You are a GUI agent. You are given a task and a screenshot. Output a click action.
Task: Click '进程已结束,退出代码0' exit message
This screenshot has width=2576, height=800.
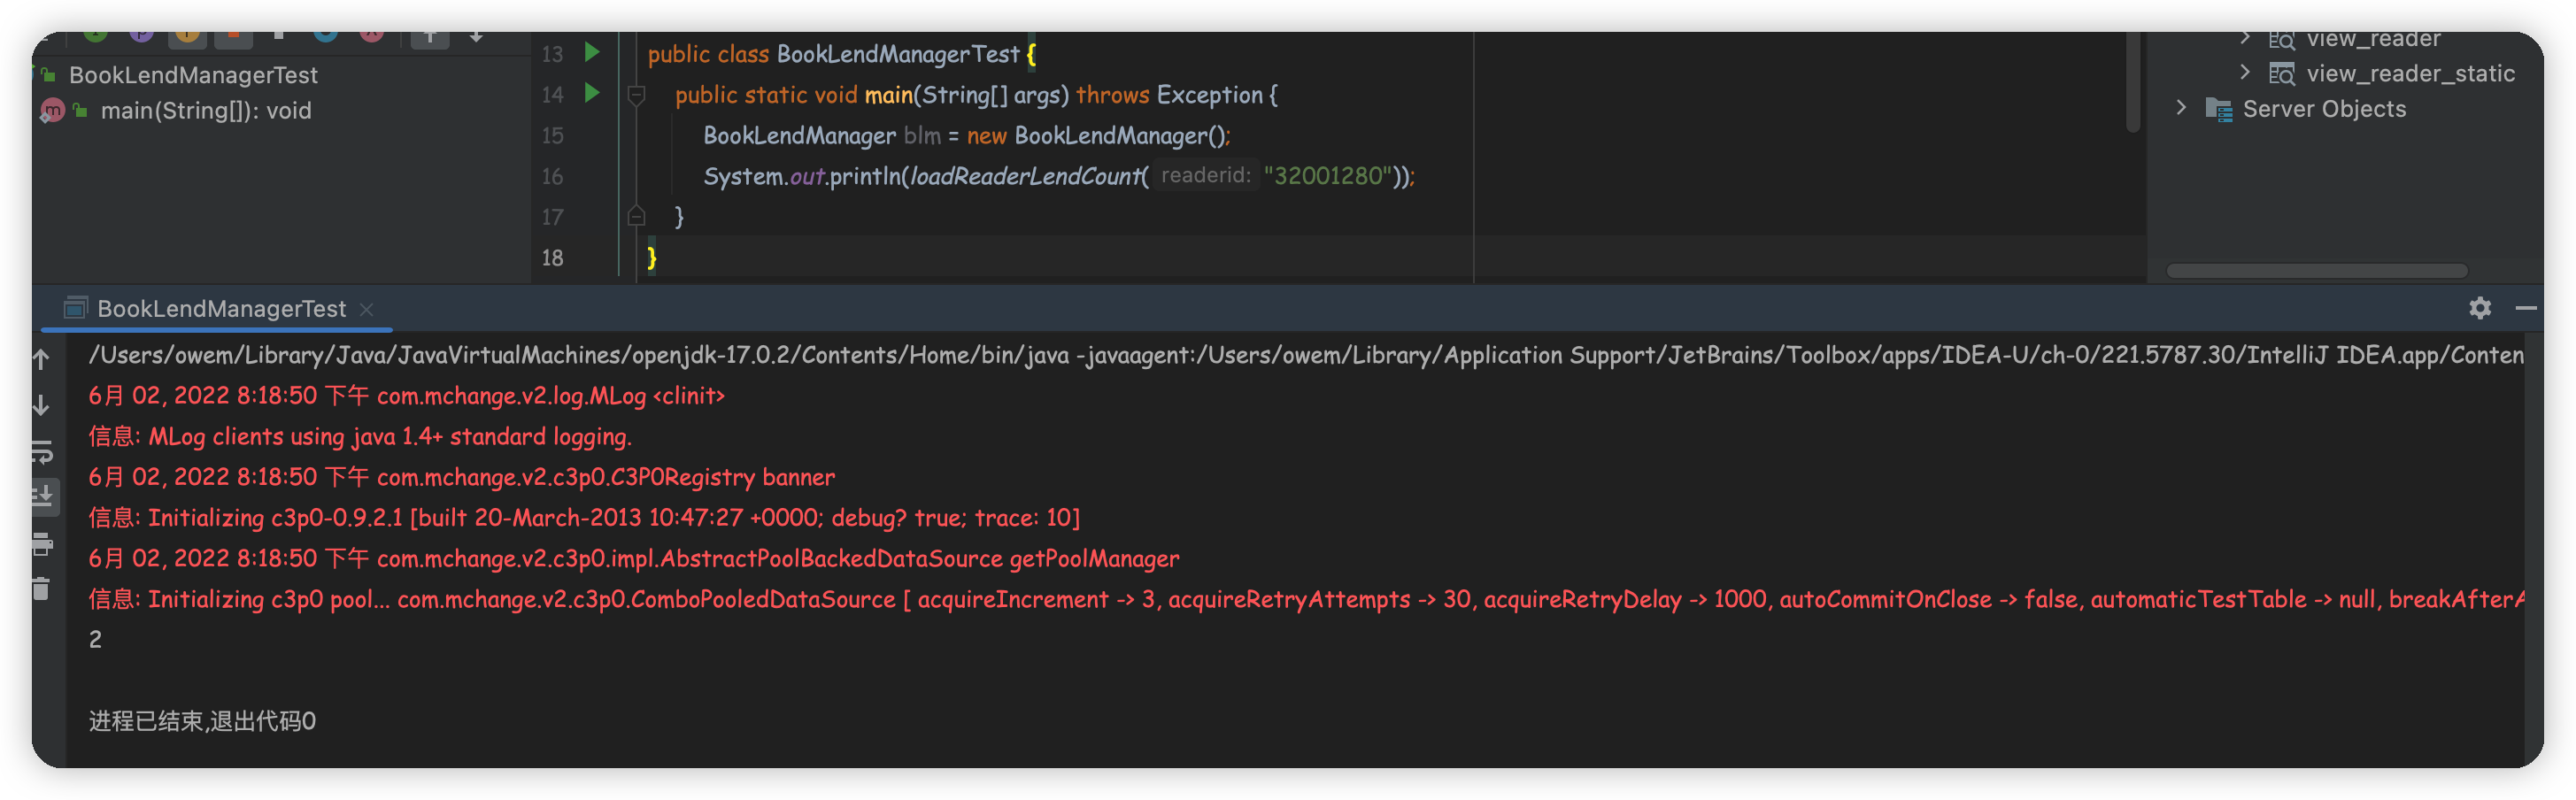[x=202, y=722]
